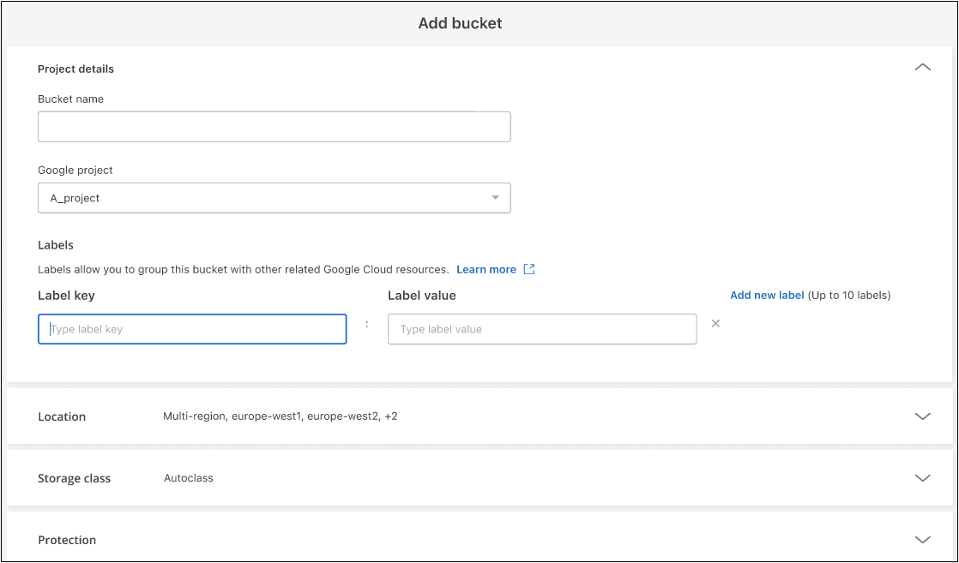The height and width of the screenshot is (563, 959).
Task: Click the Multi-region location summary text
Action: [280, 416]
